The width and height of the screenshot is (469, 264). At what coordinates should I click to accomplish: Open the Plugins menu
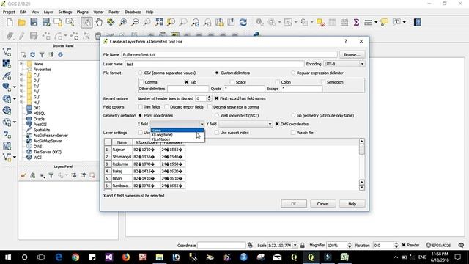82,12
